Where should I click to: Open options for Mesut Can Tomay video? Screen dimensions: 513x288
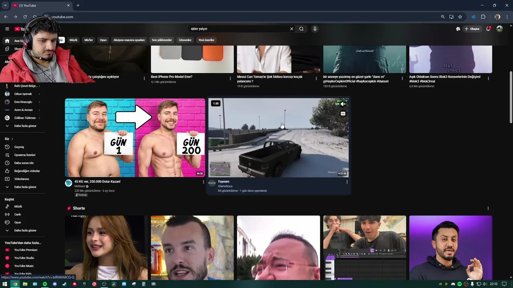[316, 78]
